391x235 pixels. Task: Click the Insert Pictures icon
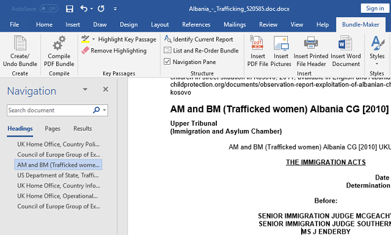[x=281, y=43]
